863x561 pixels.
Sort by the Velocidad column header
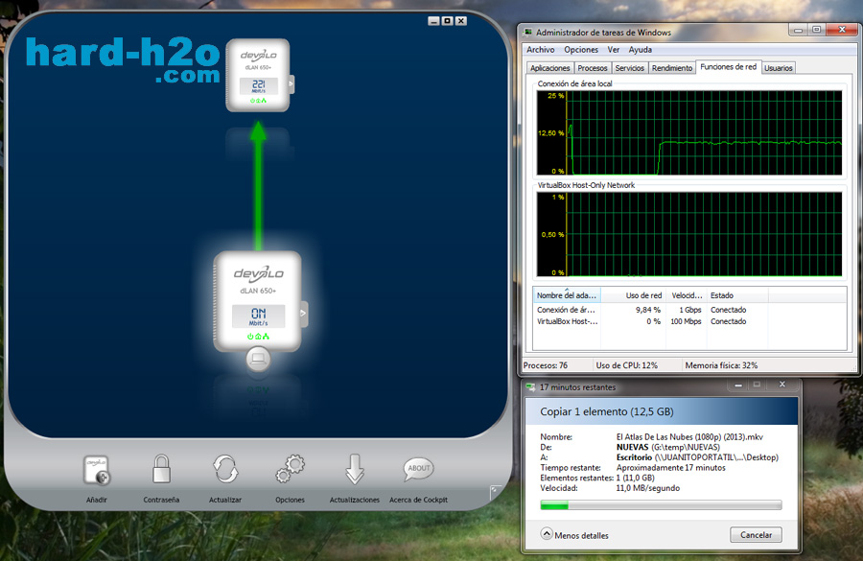click(x=687, y=295)
